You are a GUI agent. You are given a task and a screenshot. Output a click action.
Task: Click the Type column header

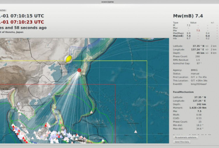click(175, 22)
